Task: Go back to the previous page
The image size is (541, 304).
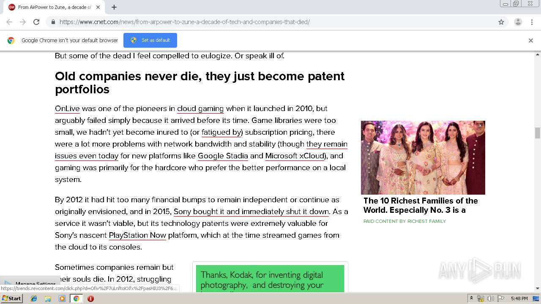Action: coord(9,22)
